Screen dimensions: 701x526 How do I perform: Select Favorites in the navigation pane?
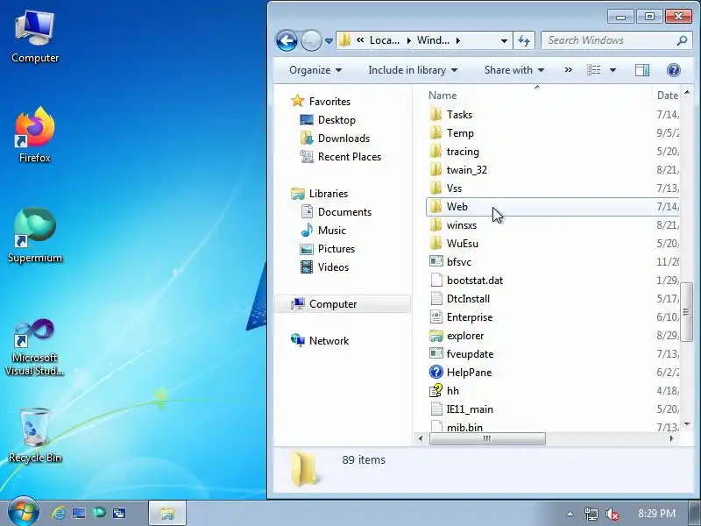(329, 102)
